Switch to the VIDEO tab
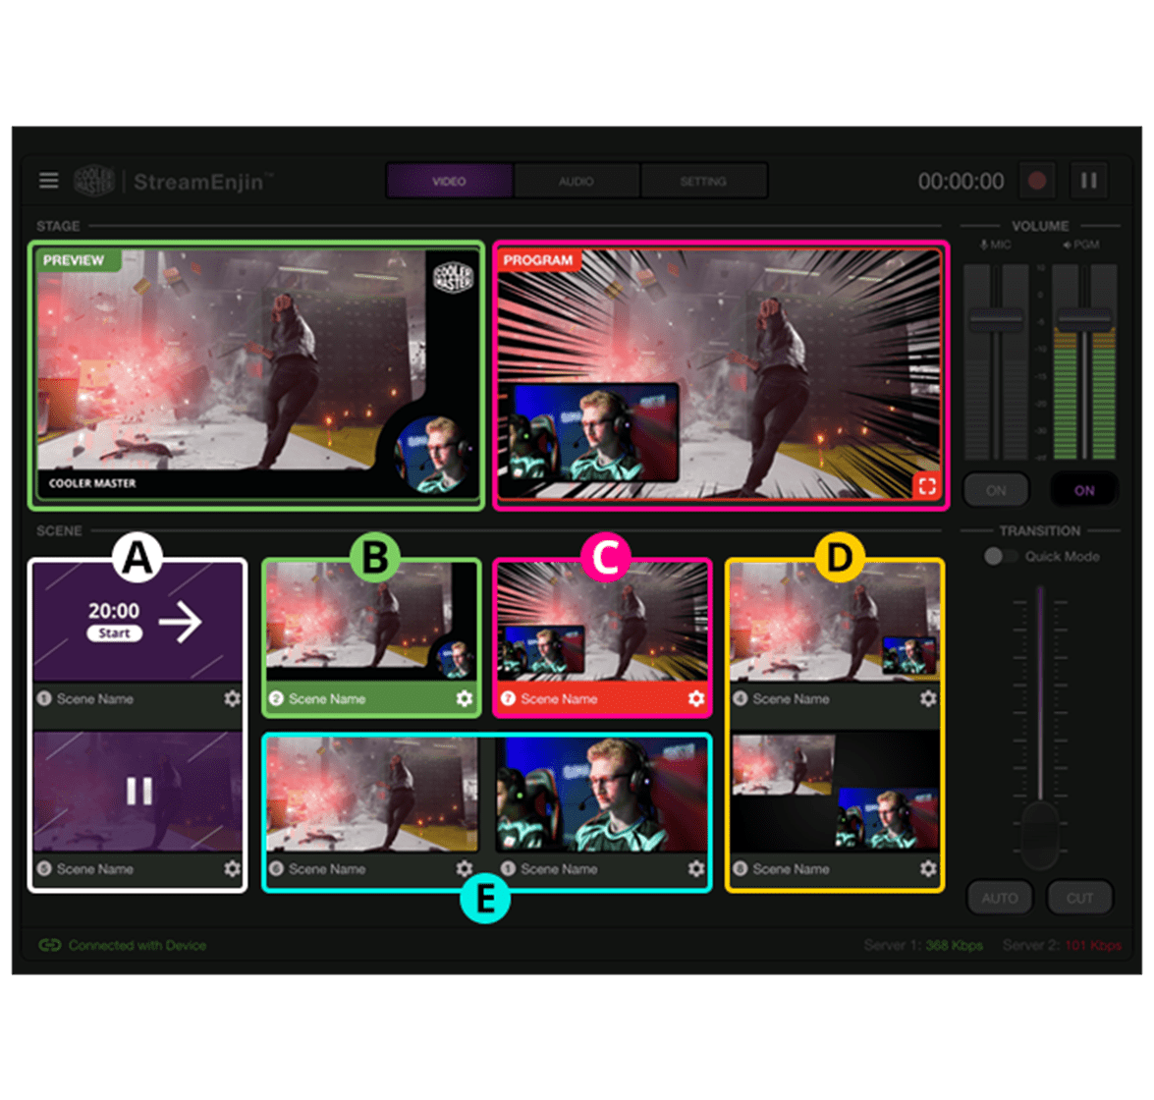Viewport: 1154px width, 1100px height. click(x=449, y=182)
